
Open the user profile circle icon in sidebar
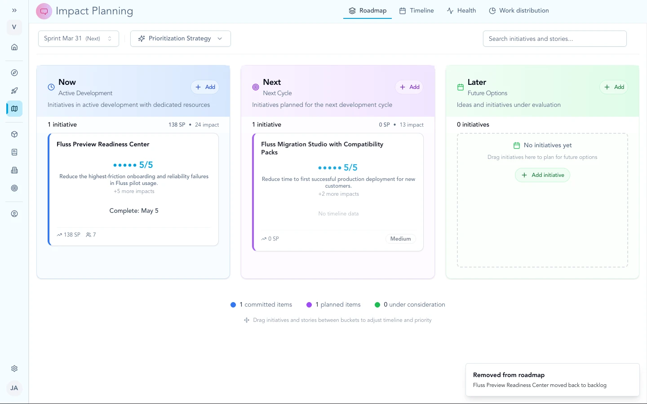click(14, 214)
